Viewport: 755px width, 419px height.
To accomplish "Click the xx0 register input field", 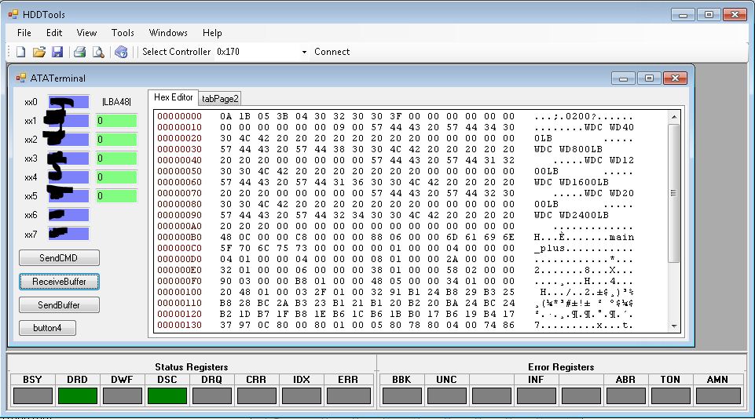I will coord(68,102).
